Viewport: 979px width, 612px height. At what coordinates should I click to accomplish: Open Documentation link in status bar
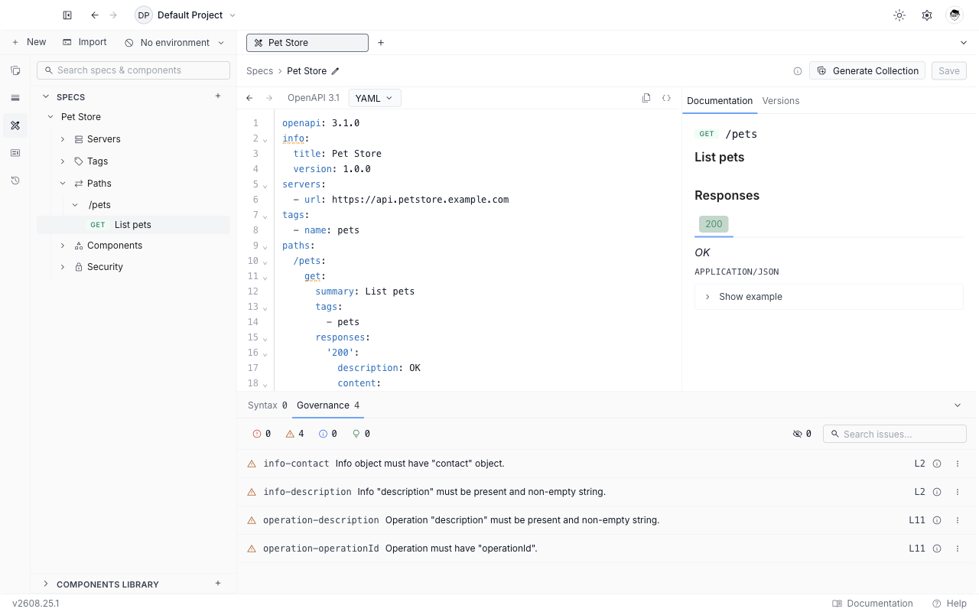(873, 604)
